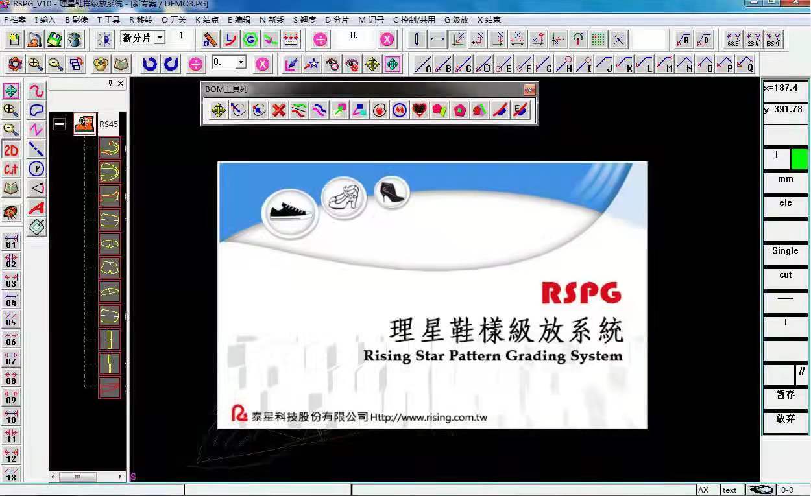Click the square root R icon
The width and height of the screenshot is (811, 496).
click(x=683, y=40)
